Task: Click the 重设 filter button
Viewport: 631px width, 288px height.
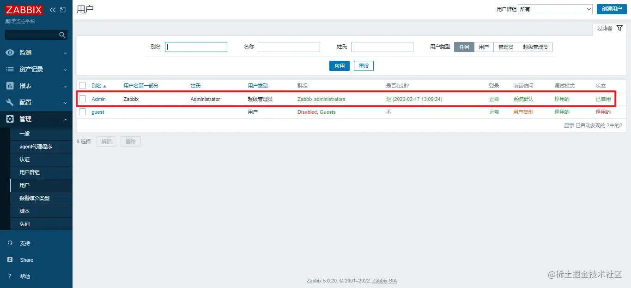Action: click(364, 66)
